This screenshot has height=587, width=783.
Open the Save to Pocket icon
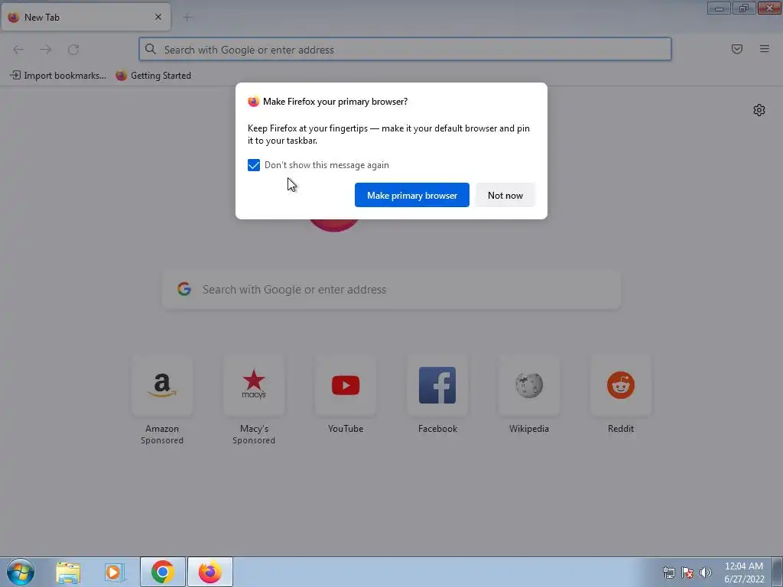737,49
